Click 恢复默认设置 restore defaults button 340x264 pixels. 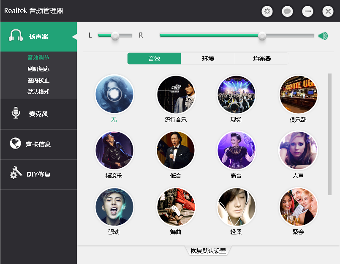coord(208,251)
